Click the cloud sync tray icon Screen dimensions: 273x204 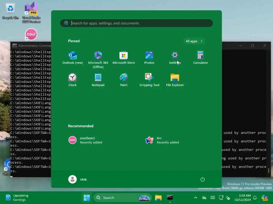coord(204,198)
